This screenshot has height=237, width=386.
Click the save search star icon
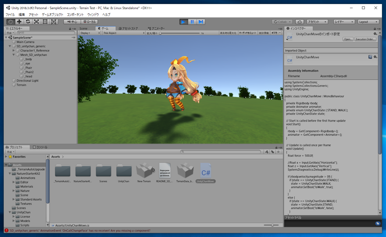(279, 152)
